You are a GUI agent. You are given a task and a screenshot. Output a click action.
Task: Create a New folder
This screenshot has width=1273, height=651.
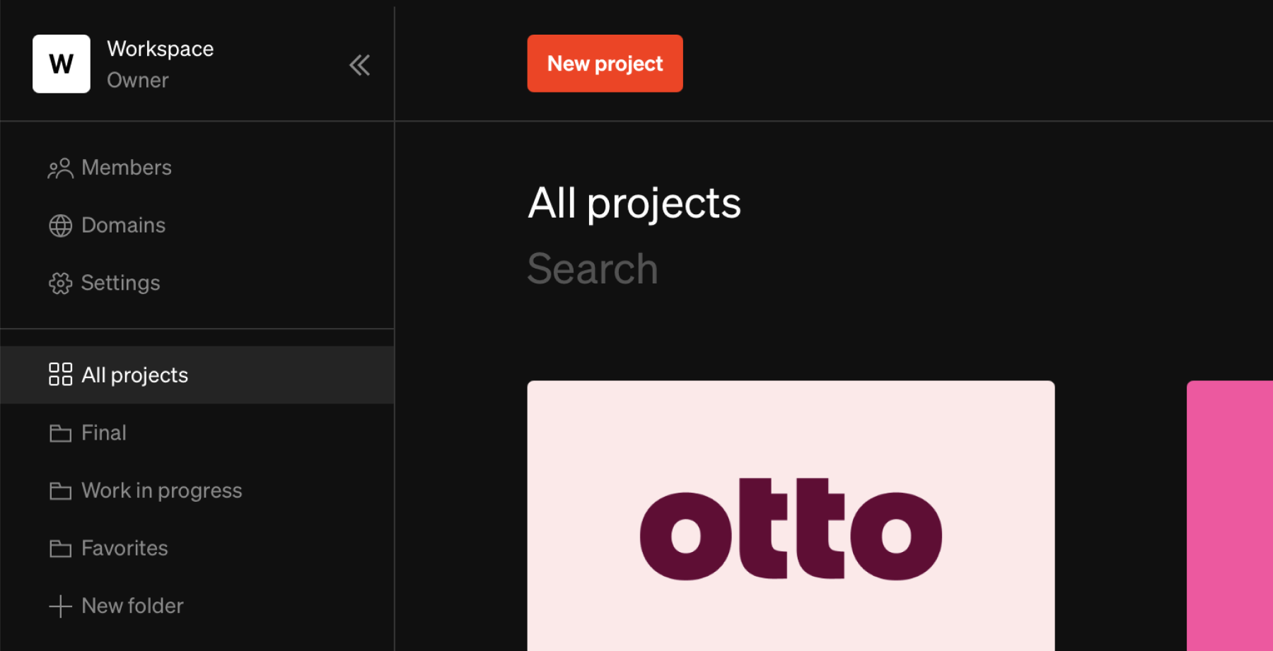pos(132,606)
